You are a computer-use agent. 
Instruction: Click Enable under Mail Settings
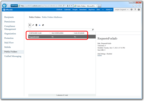(99, 56)
